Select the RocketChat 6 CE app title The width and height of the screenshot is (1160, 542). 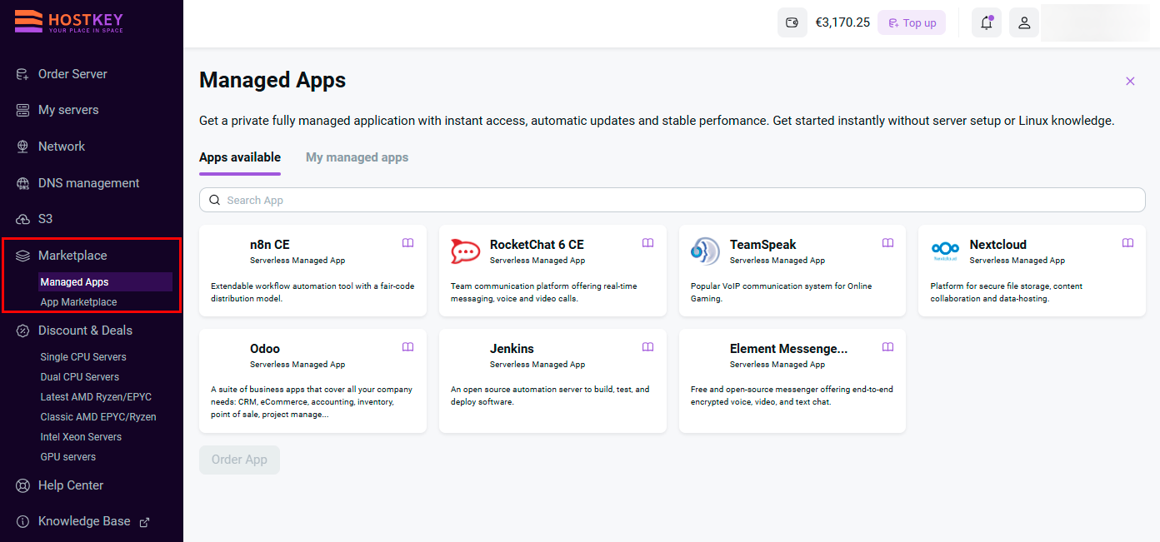537,245
